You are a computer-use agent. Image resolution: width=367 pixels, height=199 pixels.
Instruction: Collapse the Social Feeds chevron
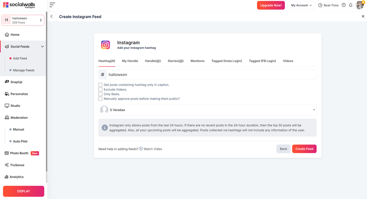click(42, 46)
